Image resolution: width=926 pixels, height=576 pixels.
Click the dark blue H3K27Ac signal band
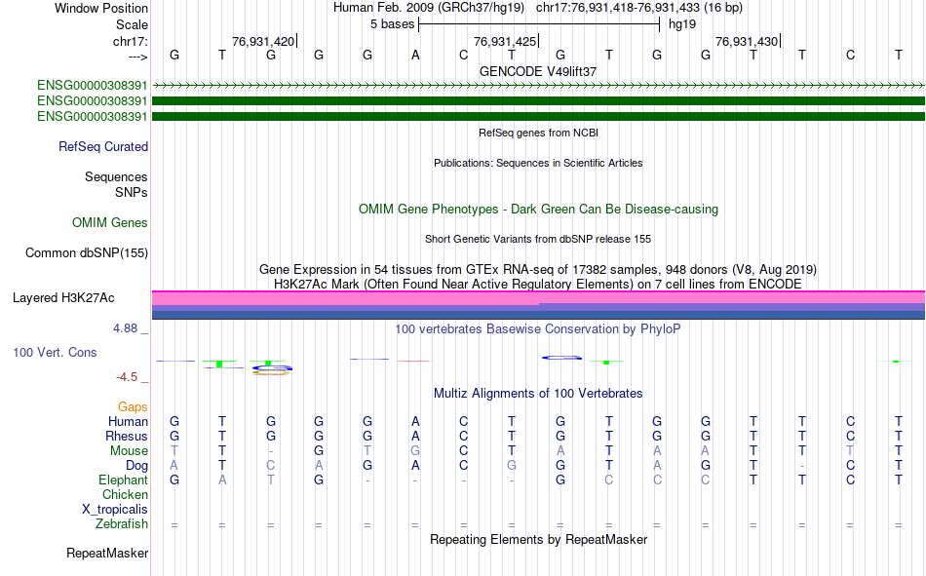pyautogui.click(x=538, y=316)
